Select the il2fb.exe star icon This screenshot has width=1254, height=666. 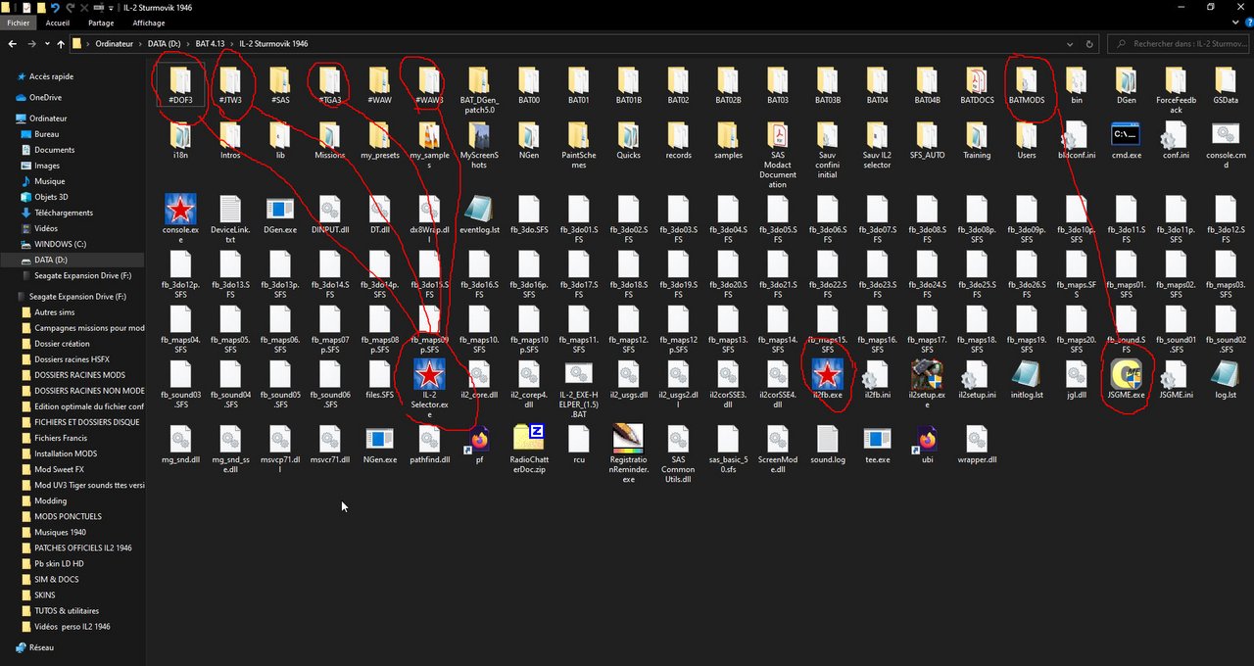pyautogui.click(x=827, y=374)
